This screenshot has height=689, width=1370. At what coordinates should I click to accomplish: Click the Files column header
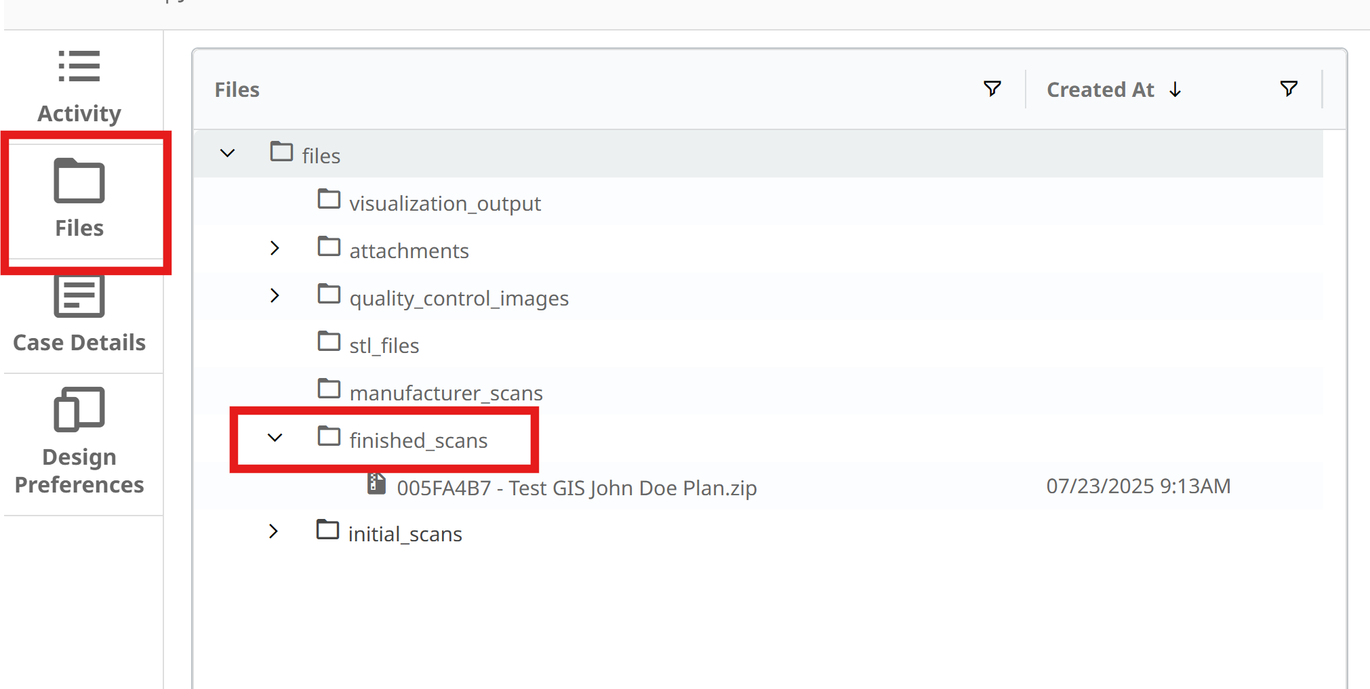[x=237, y=90]
